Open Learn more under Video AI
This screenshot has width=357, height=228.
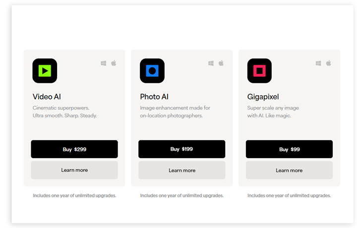click(x=74, y=170)
